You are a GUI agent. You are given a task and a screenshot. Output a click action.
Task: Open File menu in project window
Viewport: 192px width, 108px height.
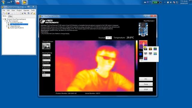(4, 10)
